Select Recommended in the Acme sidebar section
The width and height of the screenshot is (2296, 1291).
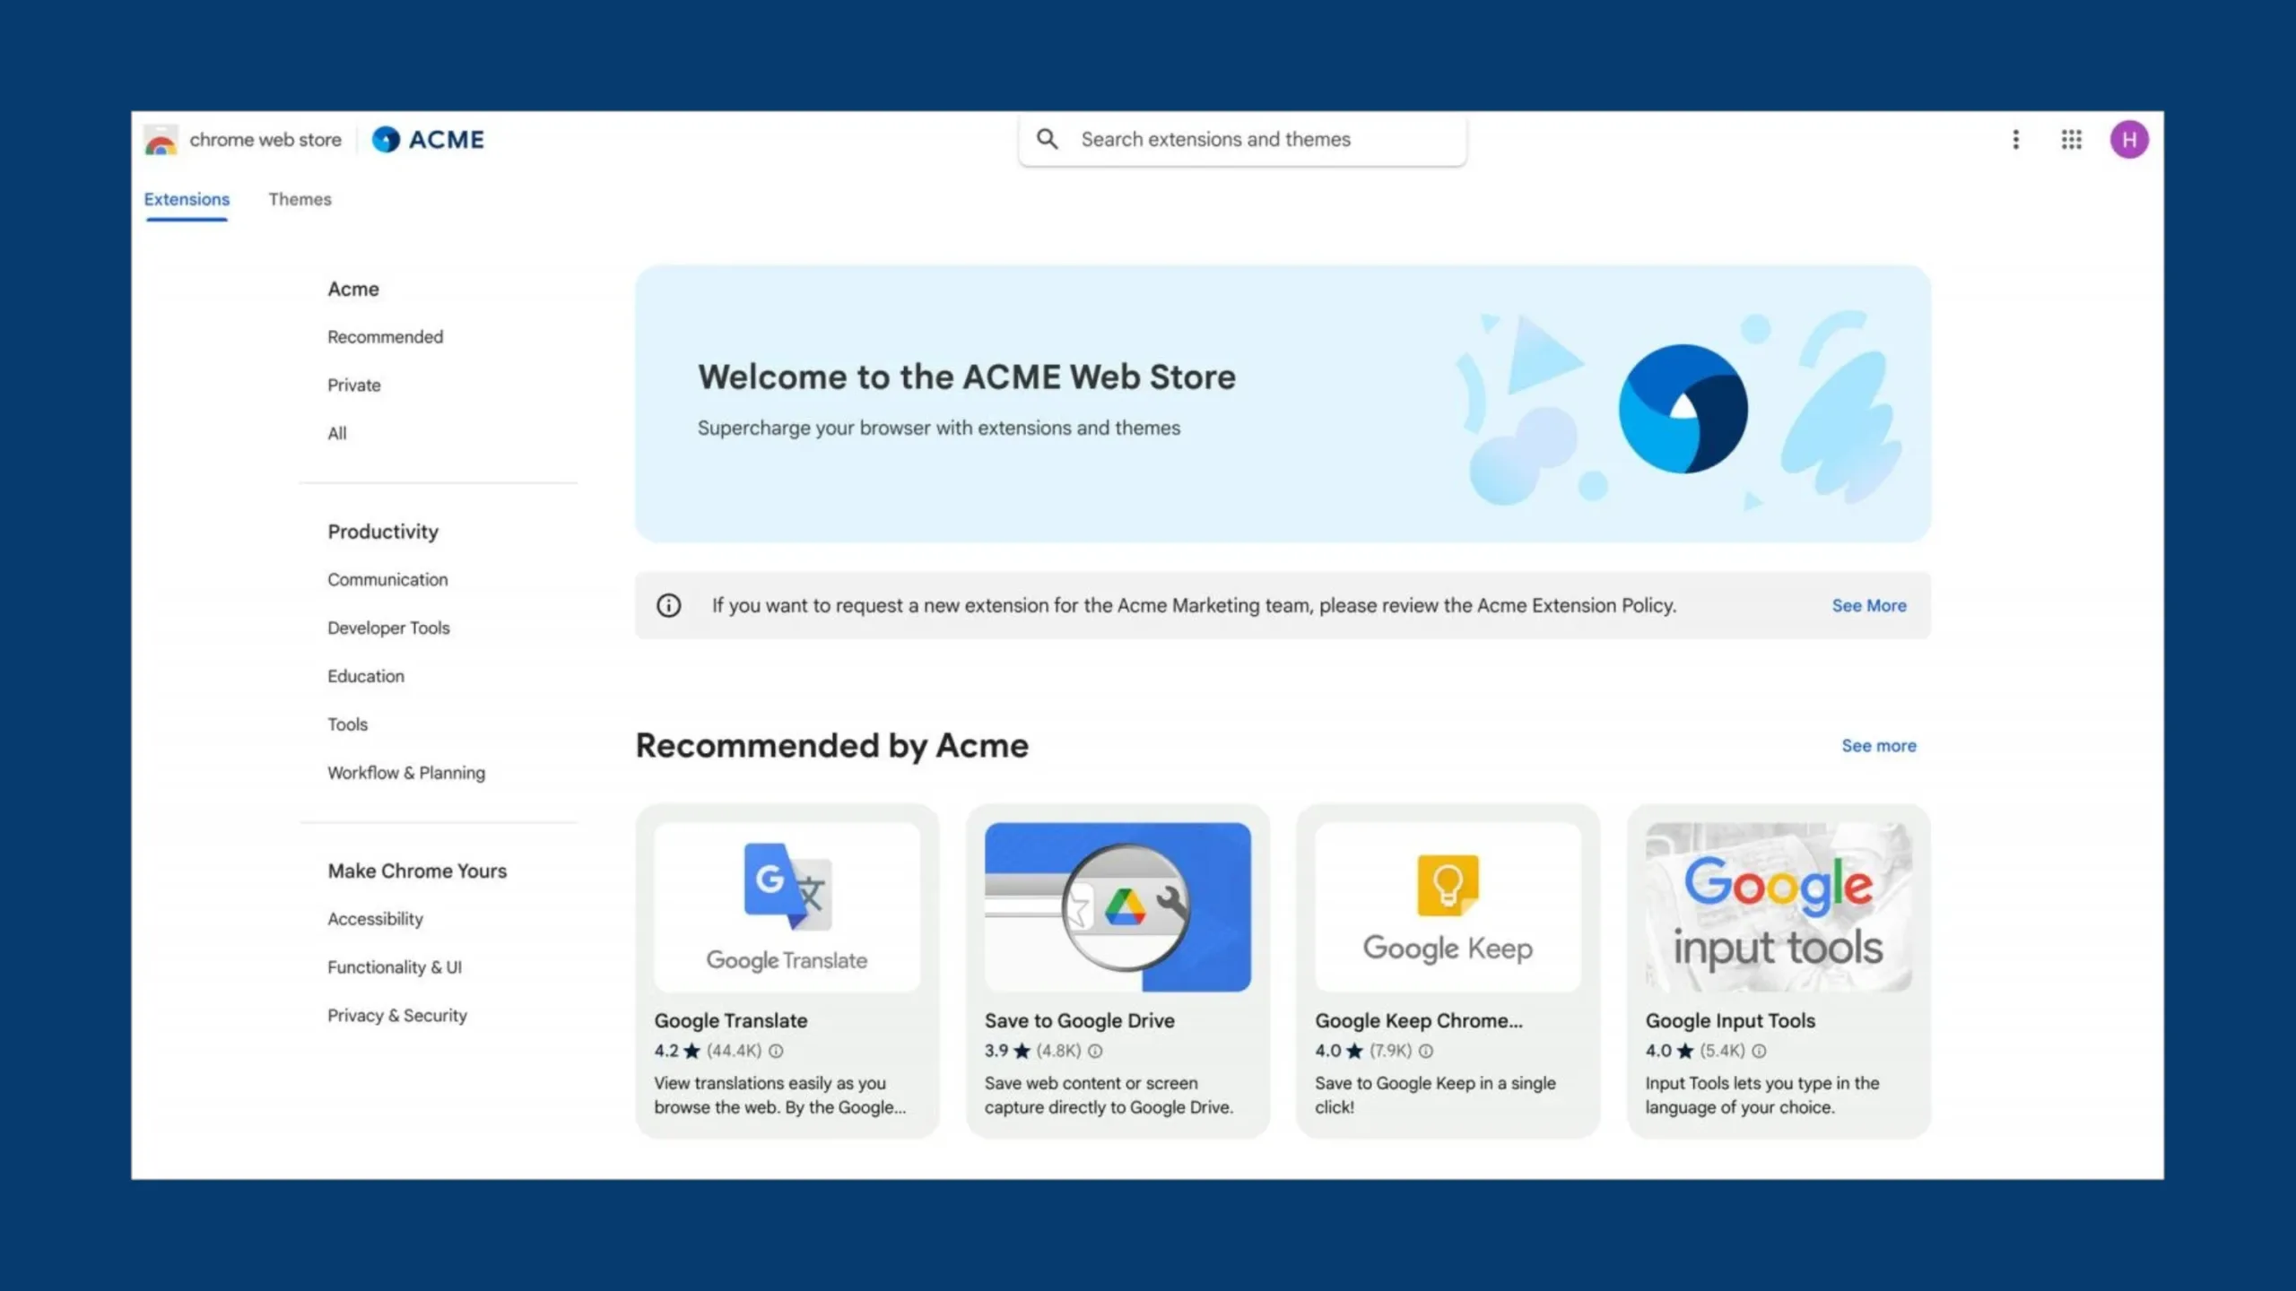tap(385, 337)
